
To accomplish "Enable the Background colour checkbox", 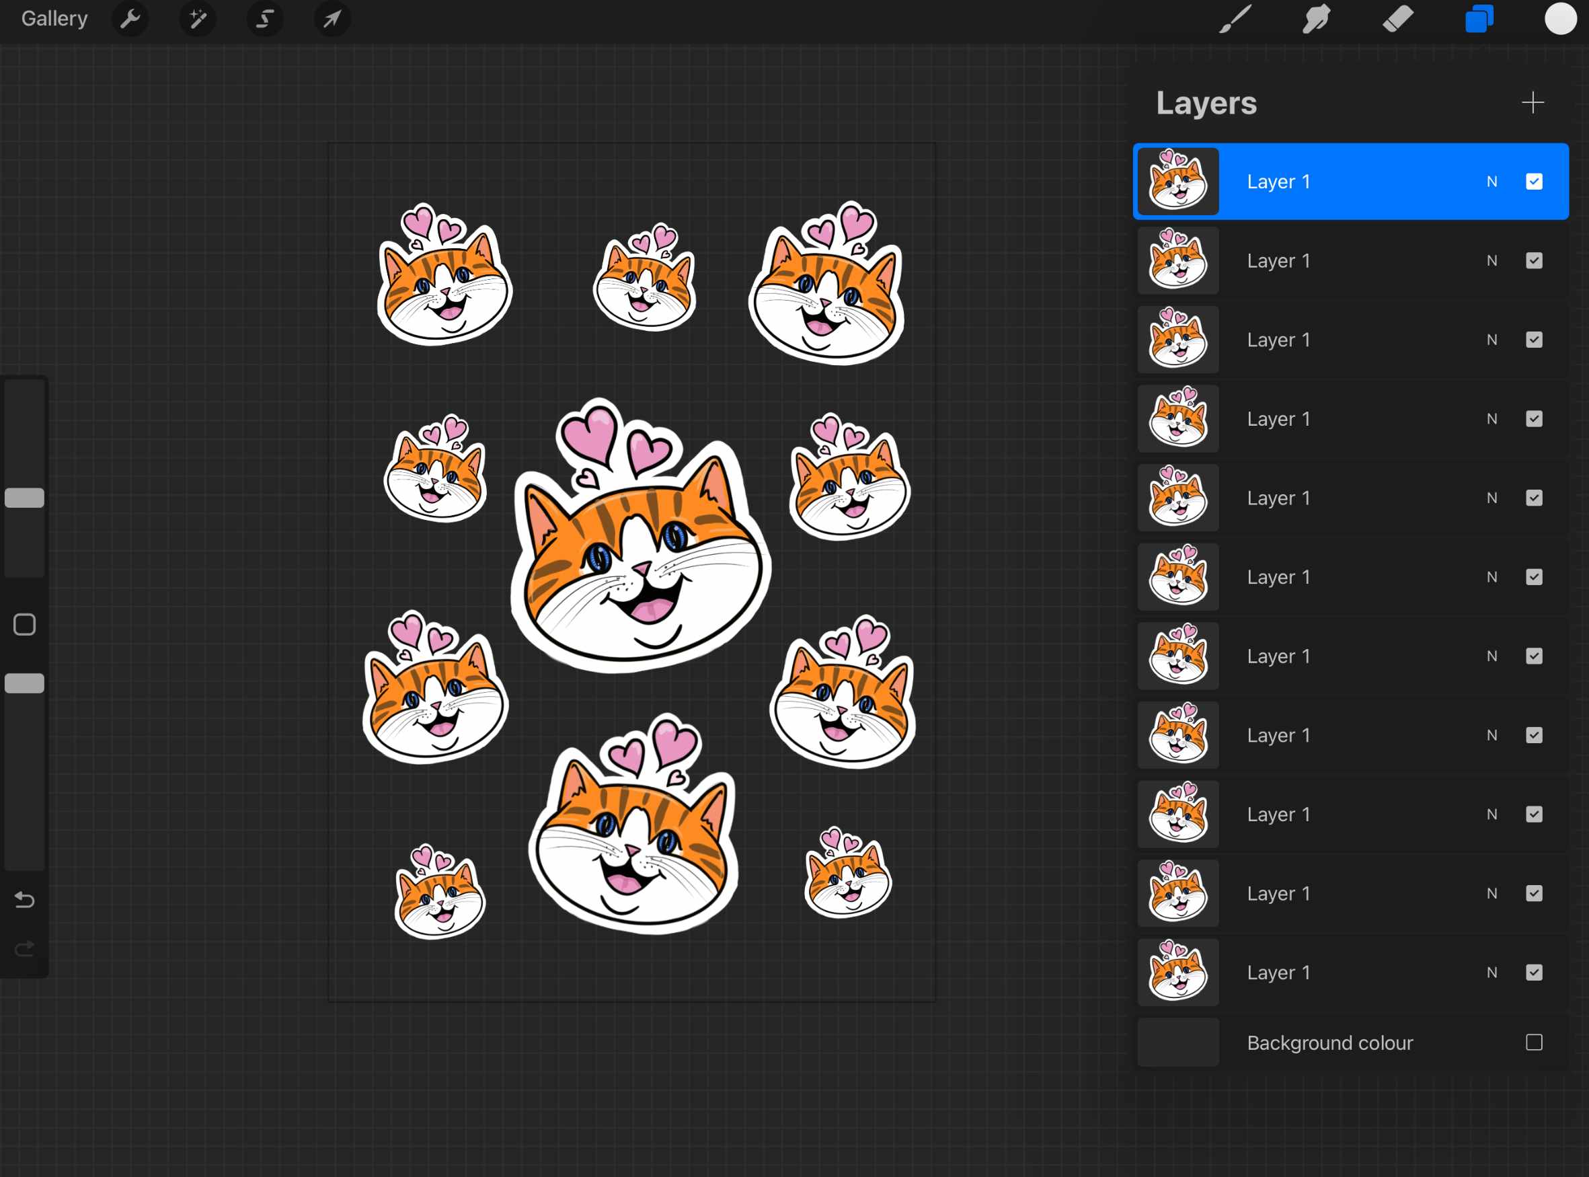I will point(1534,1042).
